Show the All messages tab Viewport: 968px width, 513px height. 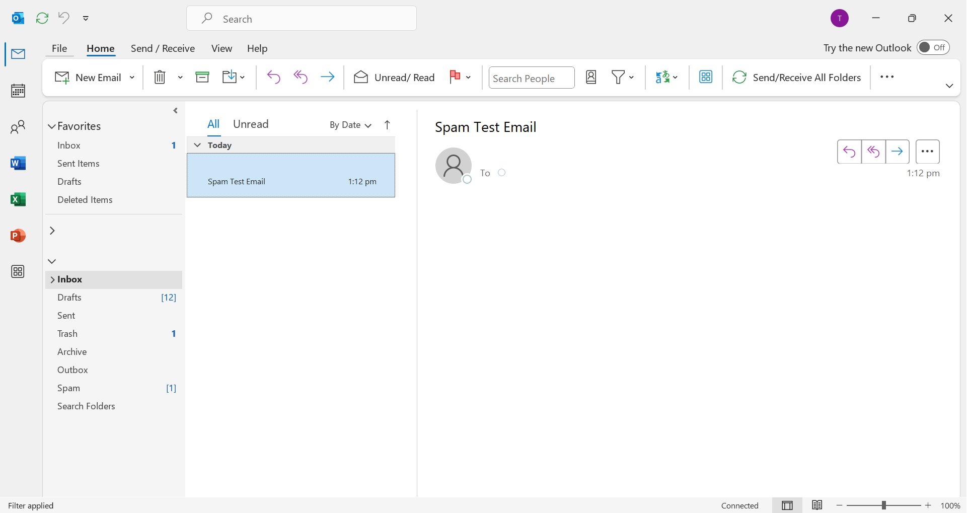[213, 124]
